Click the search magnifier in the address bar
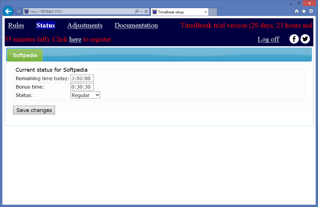 pos(137,11)
